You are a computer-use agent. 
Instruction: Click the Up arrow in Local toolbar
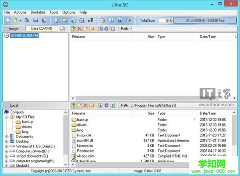(73, 105)
